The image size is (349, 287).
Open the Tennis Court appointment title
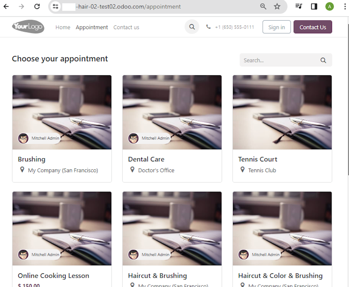pos(258,159)
